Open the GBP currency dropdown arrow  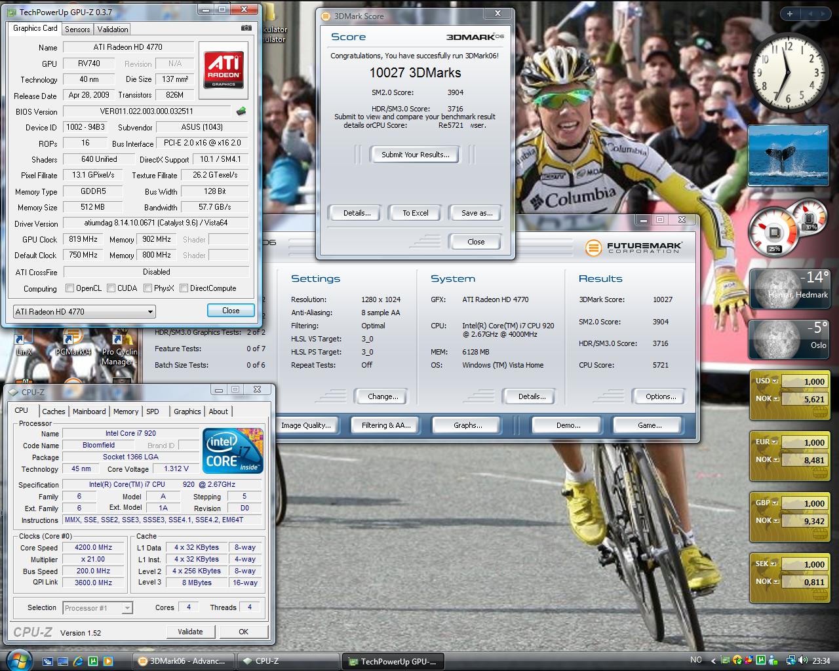(775, 503)
